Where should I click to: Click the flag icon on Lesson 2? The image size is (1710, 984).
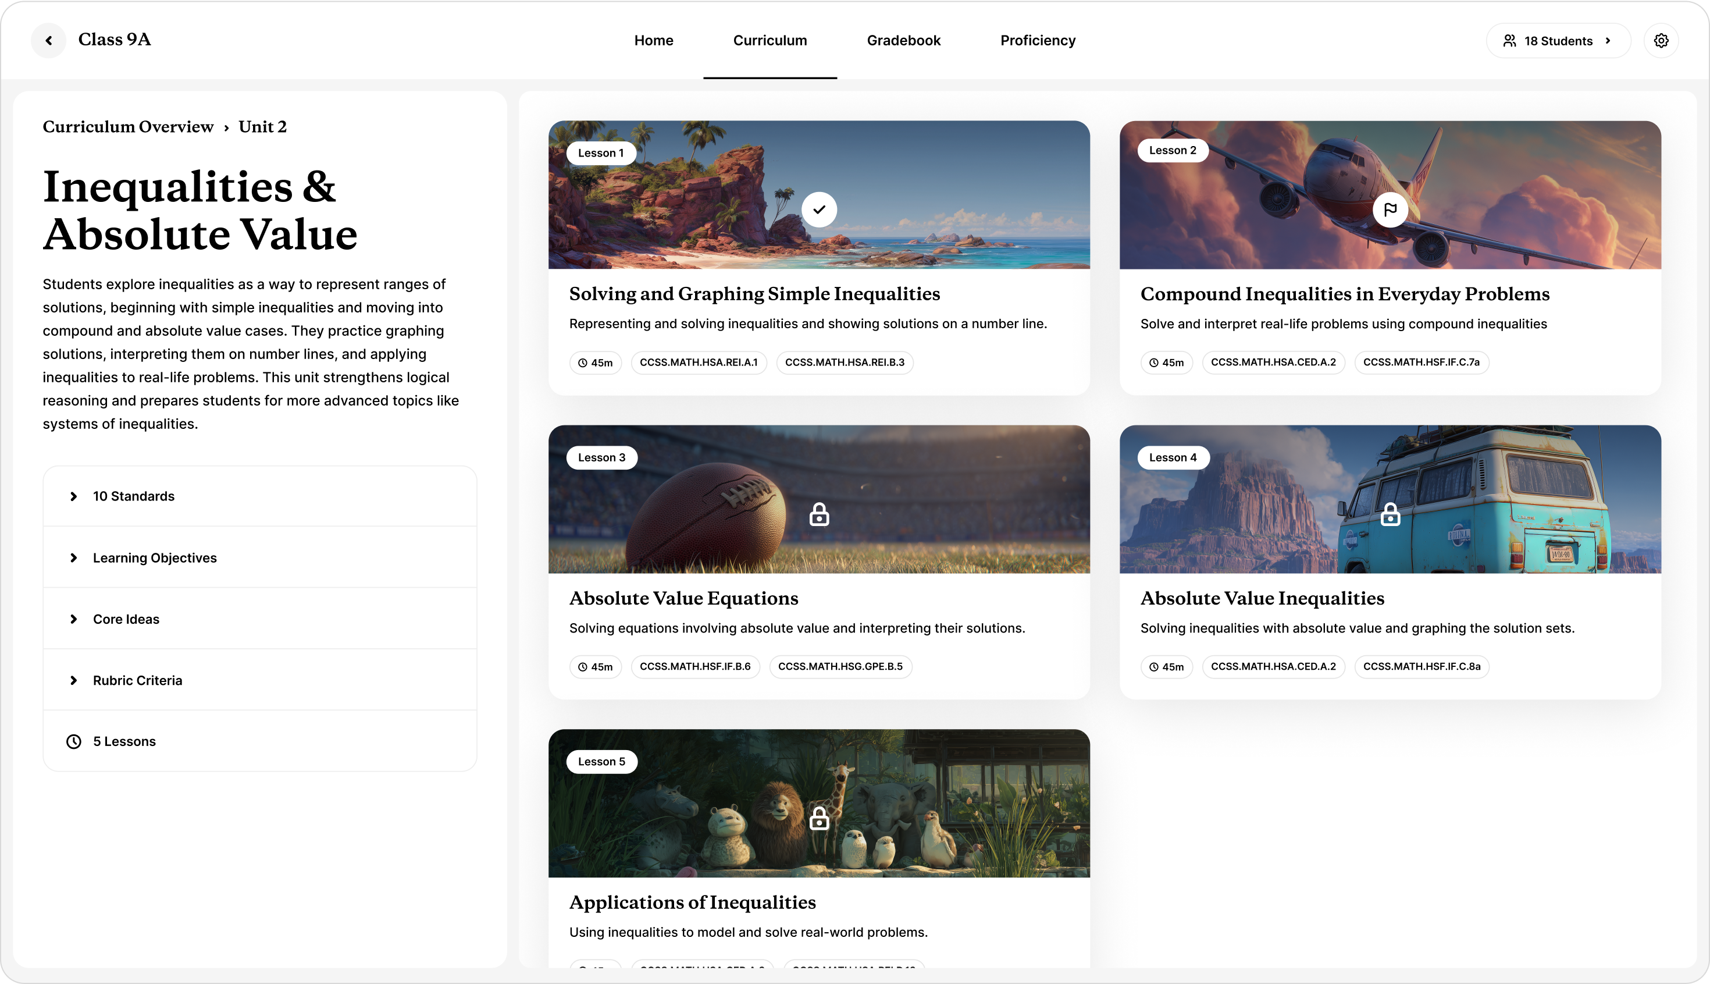pos(1390,209)
